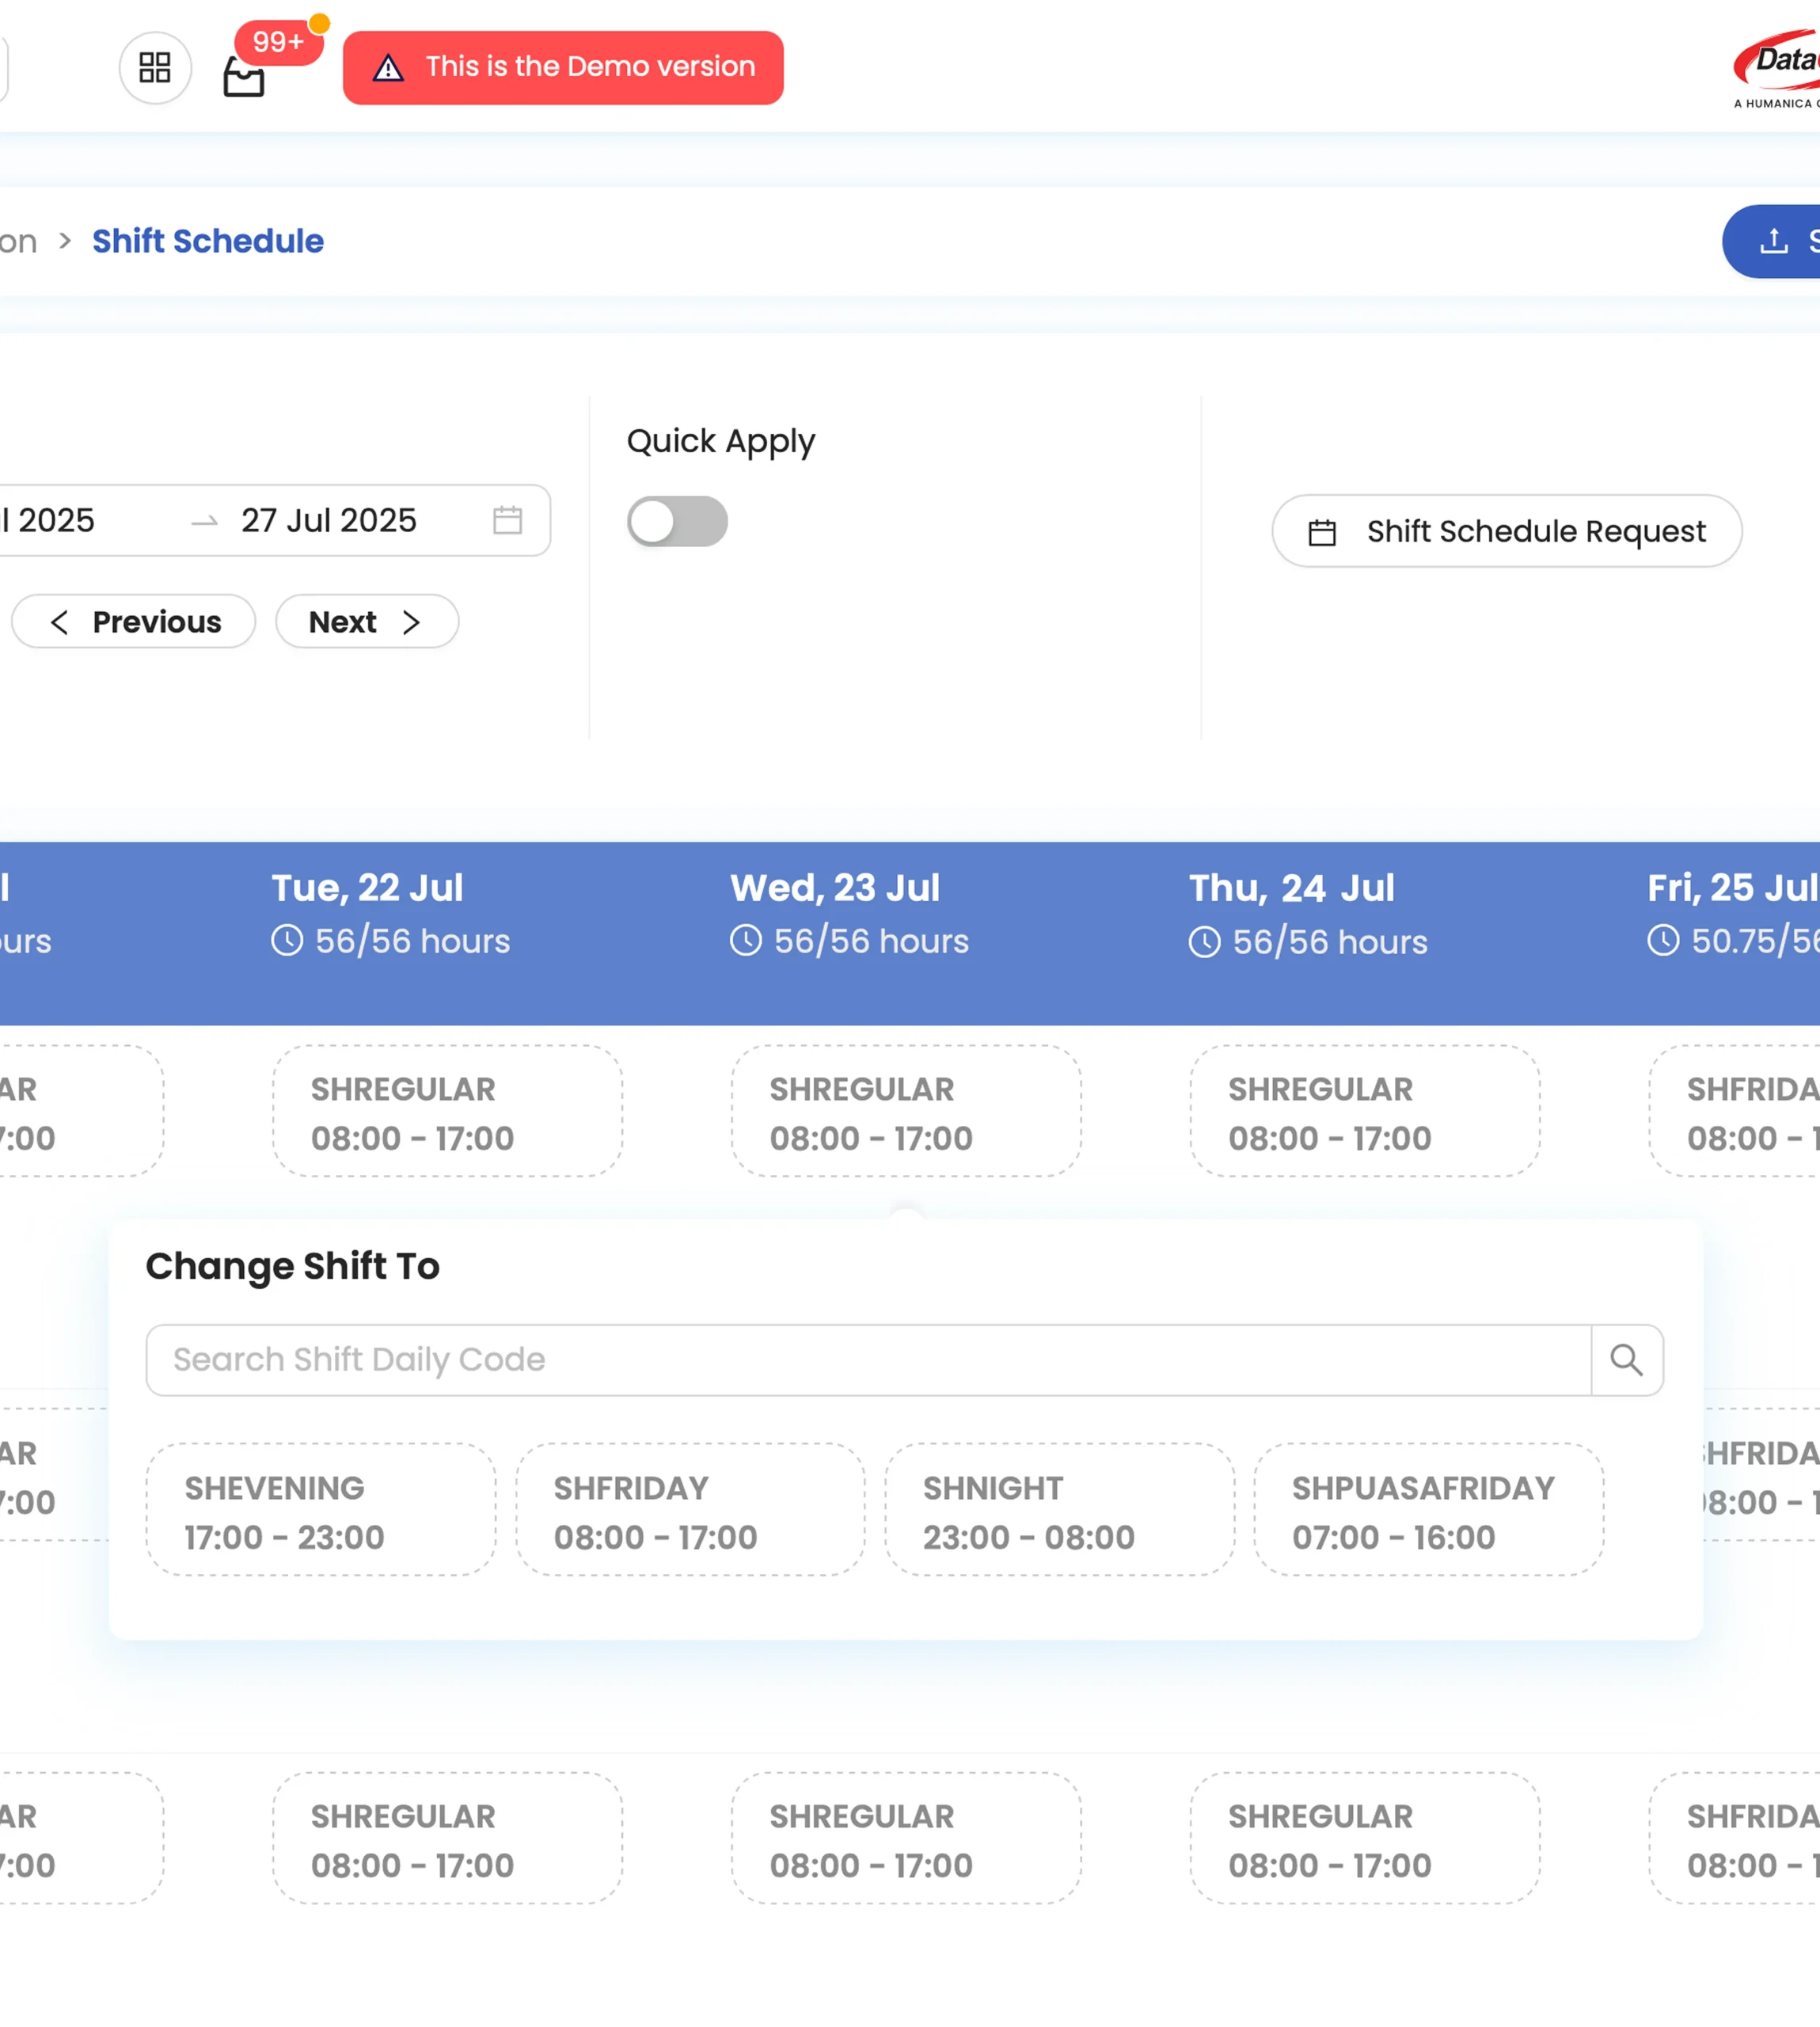Click the clock icon under Wed, 23 Jul
This screenshot has height=2027, width=1820.
coord(746,940)
